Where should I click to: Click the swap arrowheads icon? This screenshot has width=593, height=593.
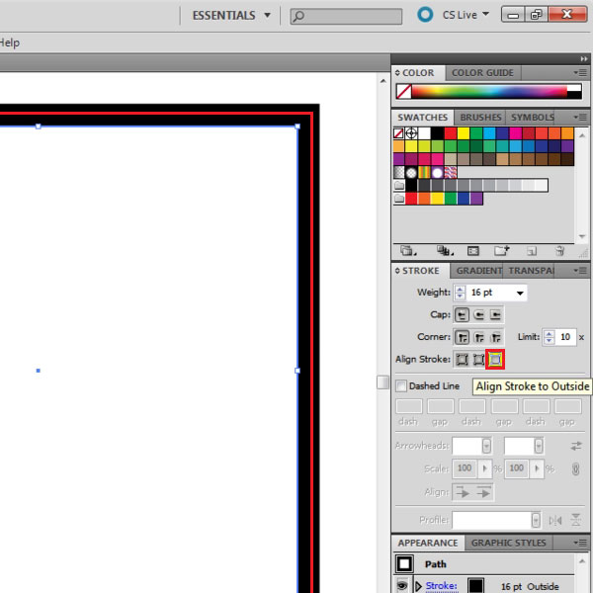(576, 446)
